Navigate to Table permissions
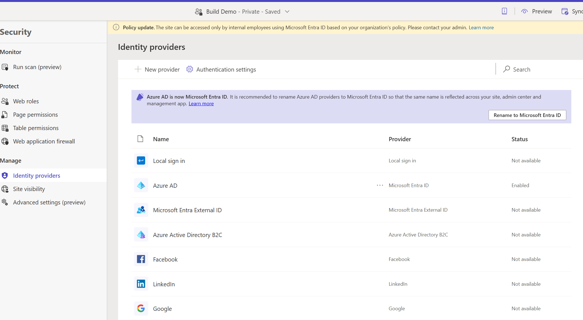Image resolution: width=583 pixels, height=320 pixels. click(x=36, y=128)
